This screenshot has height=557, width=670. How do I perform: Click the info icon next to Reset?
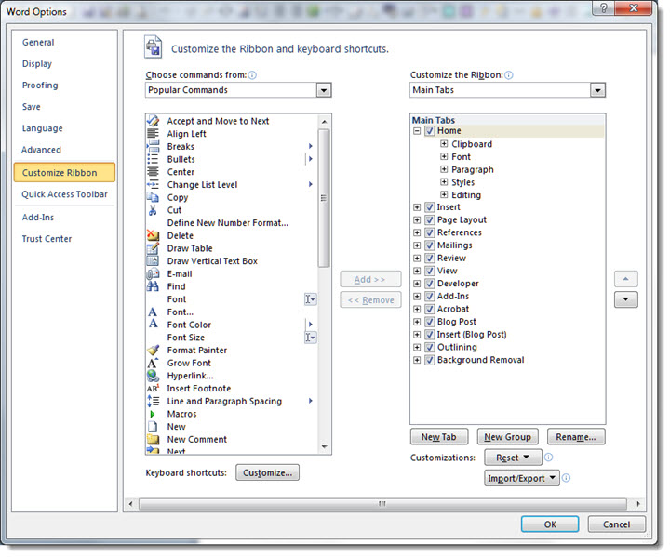point(549,458)
